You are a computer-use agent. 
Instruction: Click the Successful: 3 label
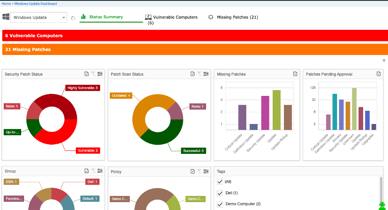[194, 151]
